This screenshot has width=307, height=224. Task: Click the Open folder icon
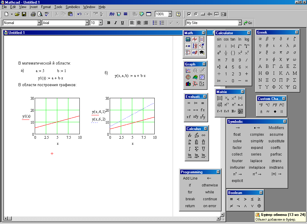(x=17, y=14)
